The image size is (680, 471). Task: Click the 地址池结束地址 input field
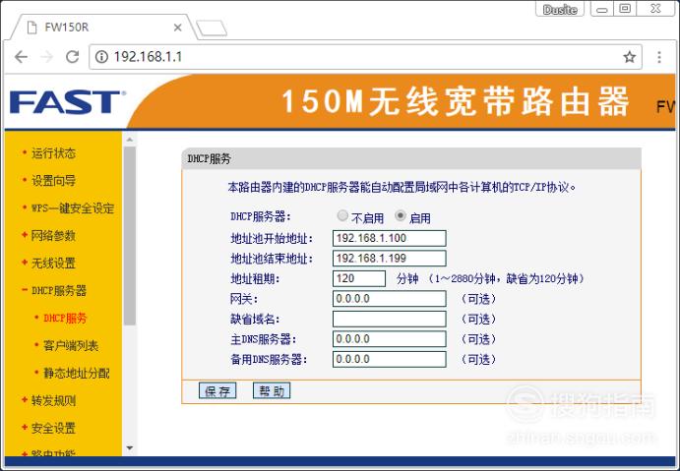(x=389, y=259)
